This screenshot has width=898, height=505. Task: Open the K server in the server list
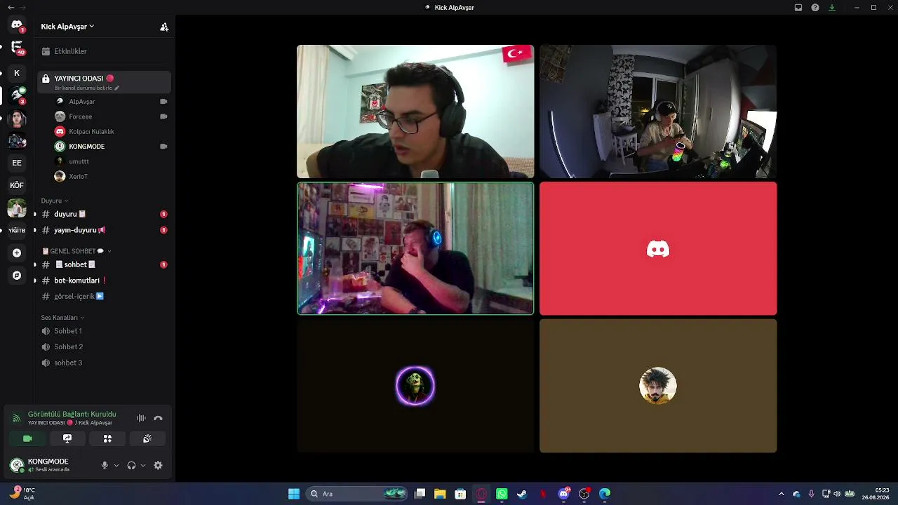point(17,73)
